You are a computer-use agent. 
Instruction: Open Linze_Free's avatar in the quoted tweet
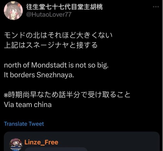[16, 144]
